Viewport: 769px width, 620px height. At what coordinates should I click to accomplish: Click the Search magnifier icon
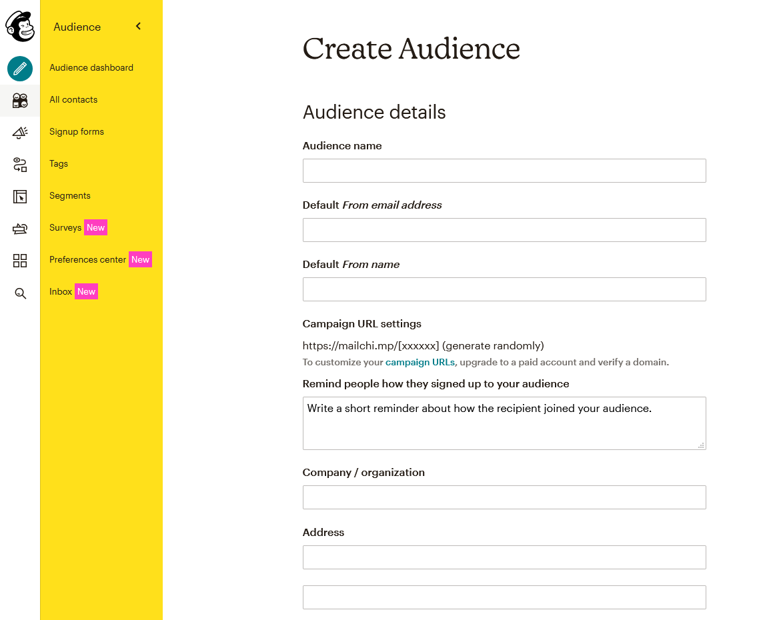click(x=19, y=293)
